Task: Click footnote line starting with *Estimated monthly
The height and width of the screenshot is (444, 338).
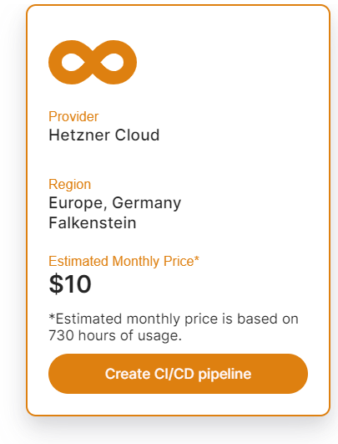Action: 174,319
